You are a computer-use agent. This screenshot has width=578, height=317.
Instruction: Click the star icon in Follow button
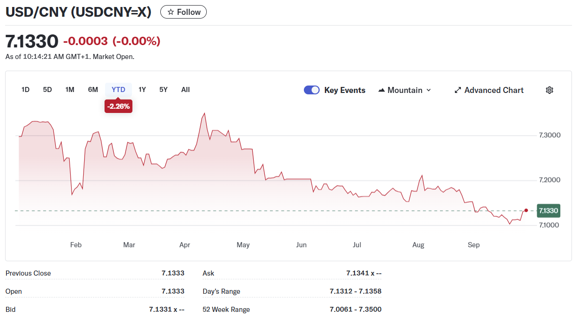coord(171,12)
